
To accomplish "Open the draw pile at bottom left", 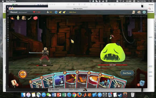I will pyautogui.click(x=14, y=83).
